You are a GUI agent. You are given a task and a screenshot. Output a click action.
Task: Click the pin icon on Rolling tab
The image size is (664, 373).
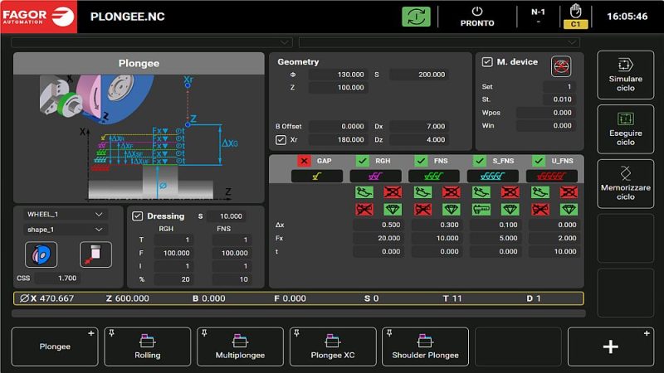(x=112, y=333)
